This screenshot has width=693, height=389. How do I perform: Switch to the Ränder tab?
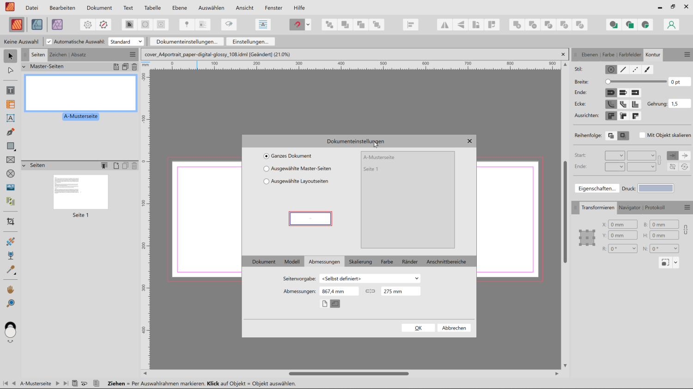point(409,262)
